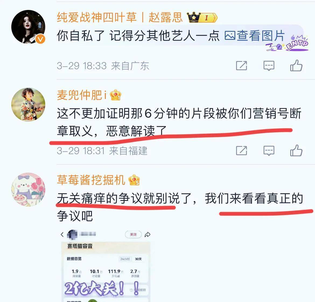View 麦兜仲肥i's avatar picture
315x302 pixels.
pos(28,104)
